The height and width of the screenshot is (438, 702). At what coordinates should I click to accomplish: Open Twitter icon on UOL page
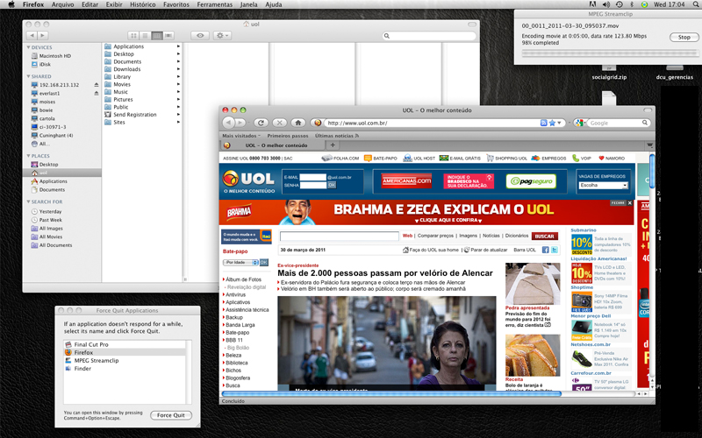(555, 250)
